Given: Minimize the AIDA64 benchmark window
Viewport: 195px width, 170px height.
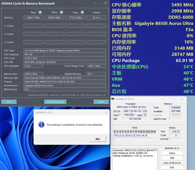Looking at the screenshot, I should (96, 3).
